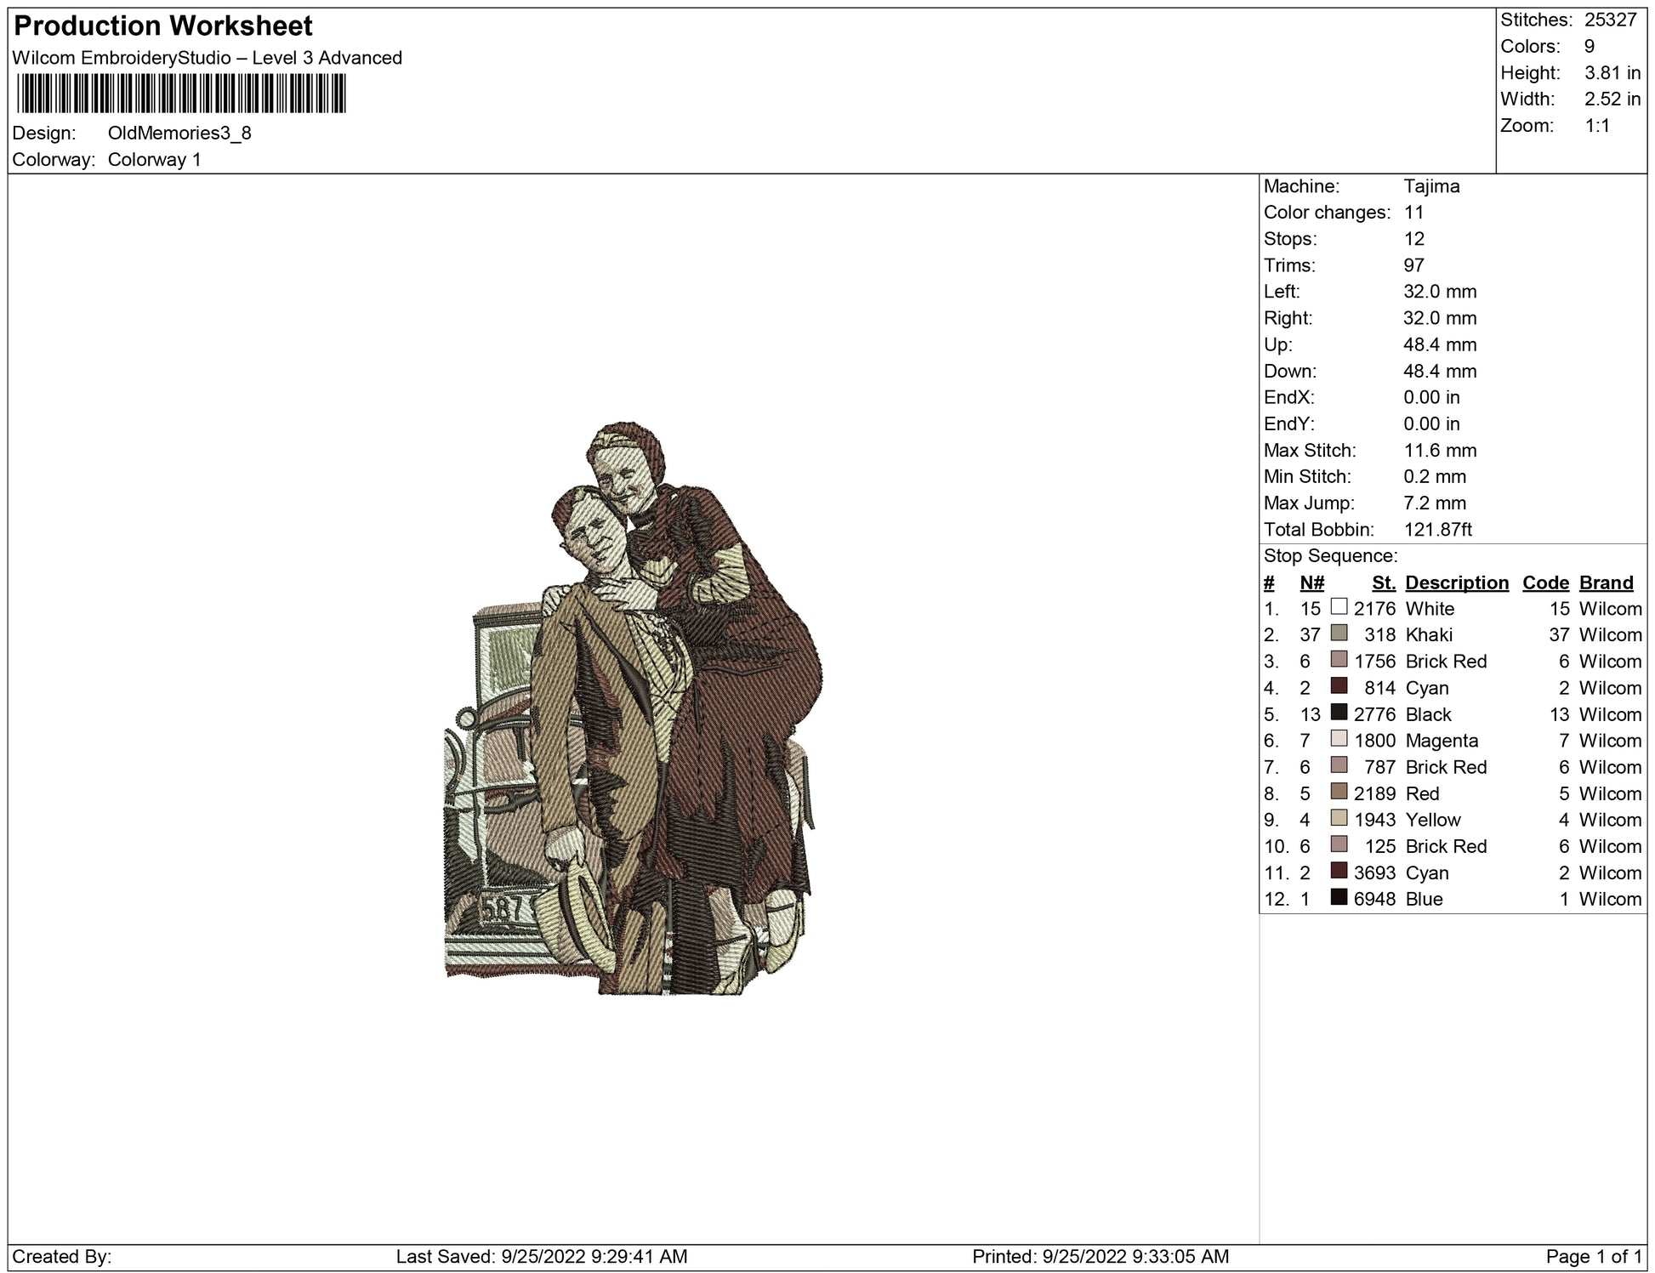This screenshot has height=1273, width=1655.
Task: Click the White color swatch in row 1
Action: [1339, 607]
